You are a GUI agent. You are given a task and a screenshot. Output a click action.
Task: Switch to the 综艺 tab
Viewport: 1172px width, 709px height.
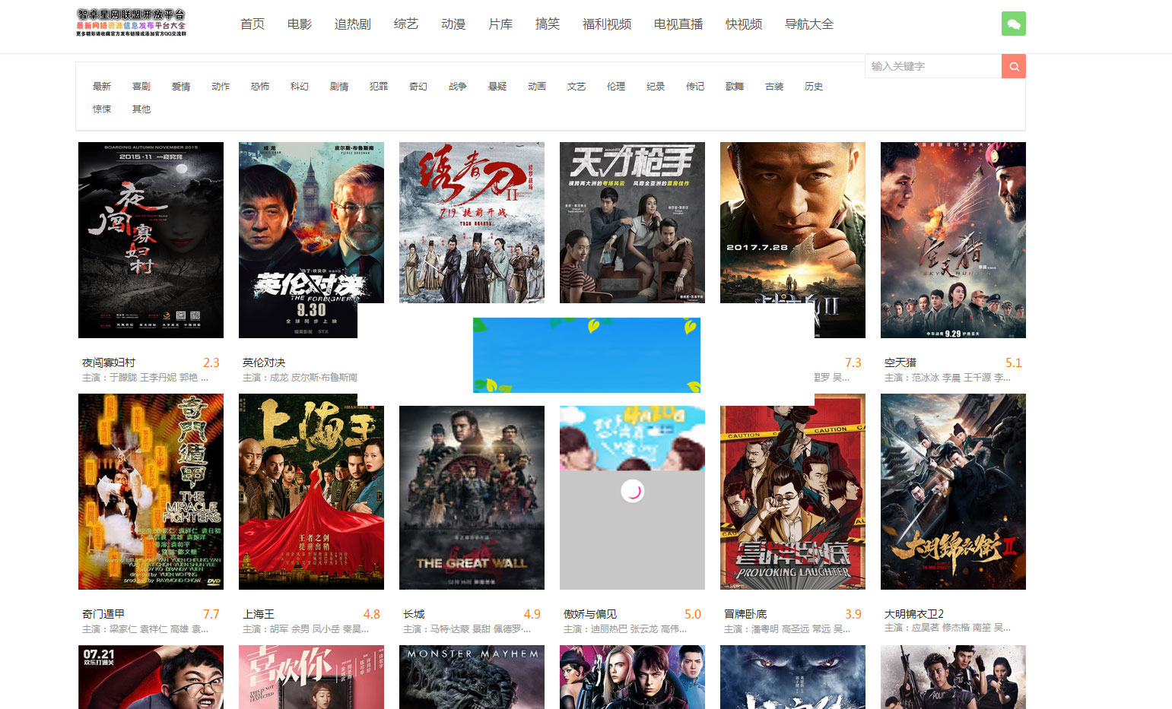406,24
